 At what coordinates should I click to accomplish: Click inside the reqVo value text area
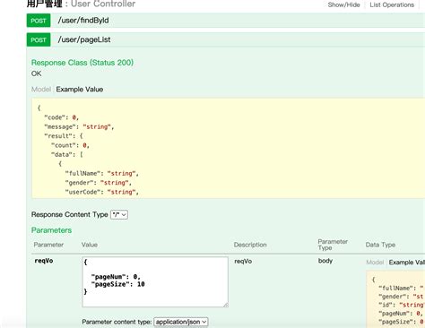(155, 281)
